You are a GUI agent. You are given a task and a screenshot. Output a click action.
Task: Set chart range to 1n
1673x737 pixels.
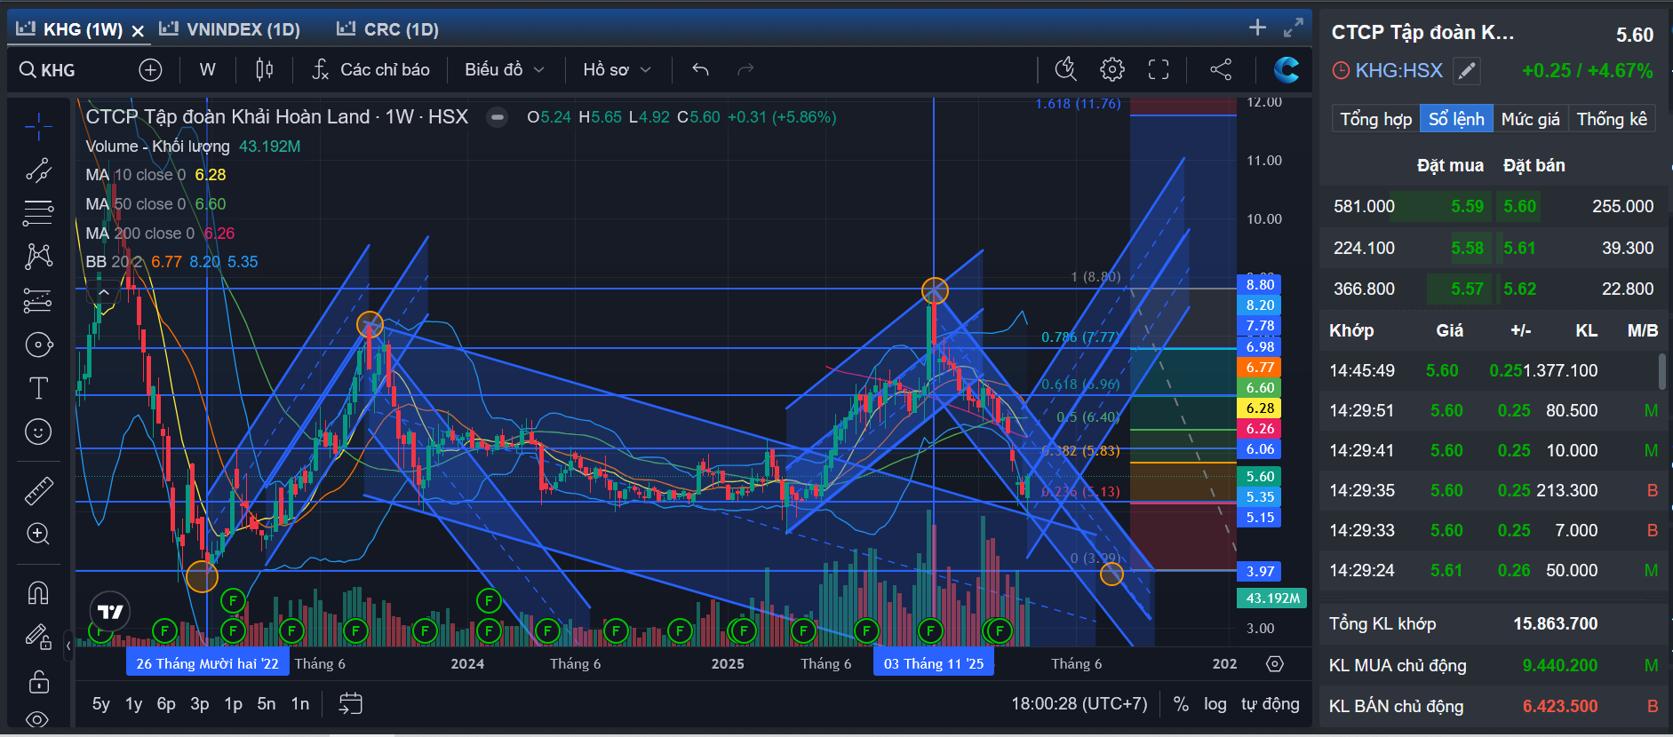tap(300, 704)
